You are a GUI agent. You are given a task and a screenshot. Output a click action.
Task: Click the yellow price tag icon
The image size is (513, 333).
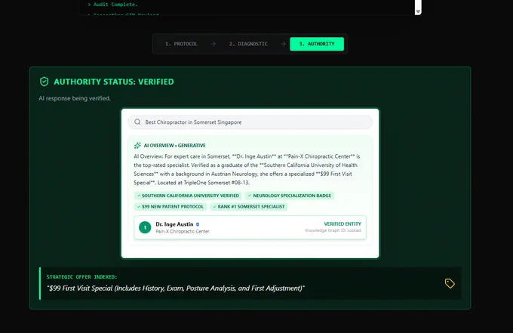pyautogui.click(x=450, y=283)
